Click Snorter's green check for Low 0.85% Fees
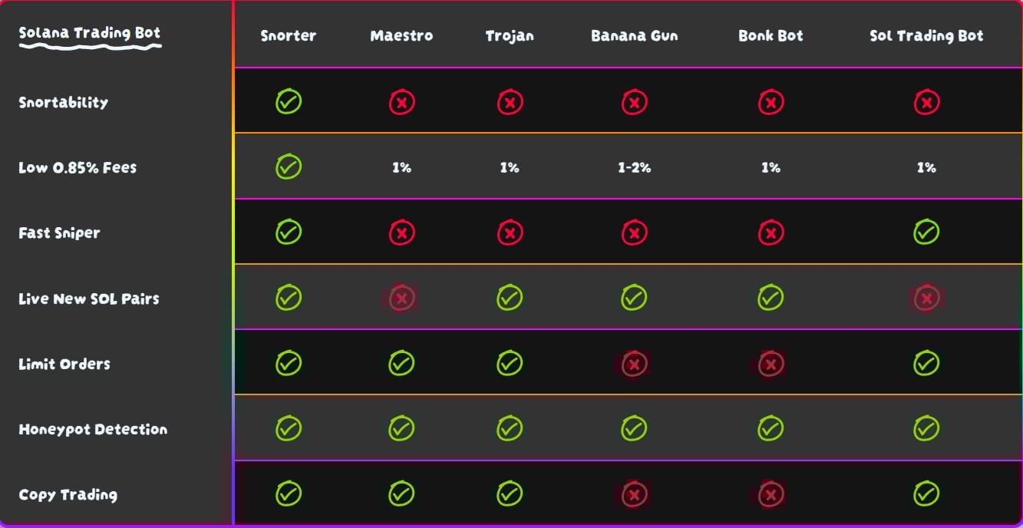This screenshot has height=528, width=1023. pyautogui.click(x=289, y=167)
